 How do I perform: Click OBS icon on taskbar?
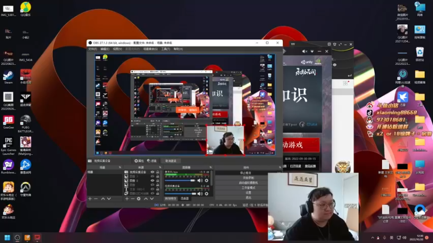point(17,238)
